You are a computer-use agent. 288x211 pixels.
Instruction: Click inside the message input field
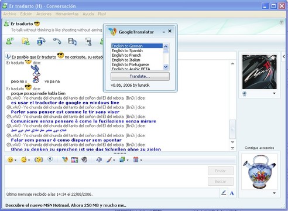point(105,176)
